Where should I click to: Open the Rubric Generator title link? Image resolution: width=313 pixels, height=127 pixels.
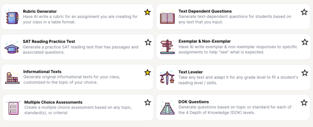point(40,11)
